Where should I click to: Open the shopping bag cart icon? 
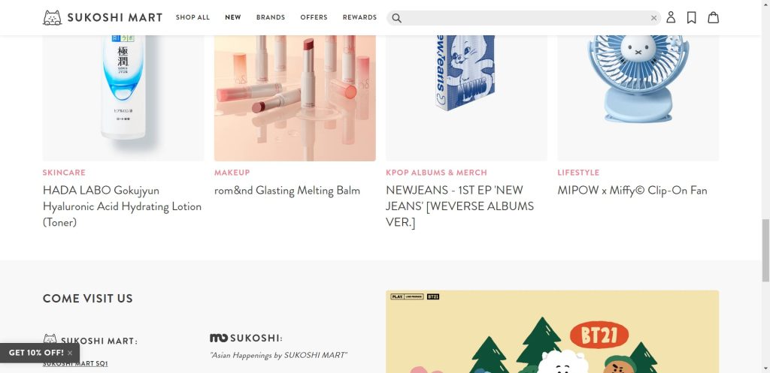click(x=713, y=18)
